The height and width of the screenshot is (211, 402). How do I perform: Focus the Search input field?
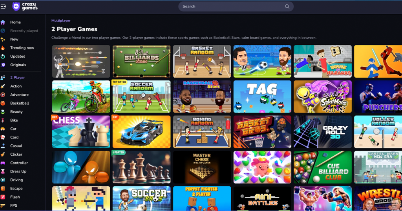pyautogui.click(x=236, y=7)
